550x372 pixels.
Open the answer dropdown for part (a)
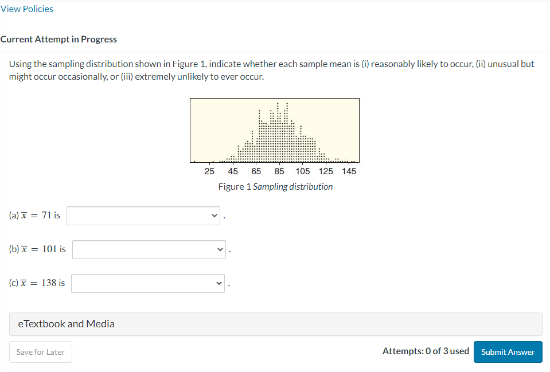click(143, 216)
